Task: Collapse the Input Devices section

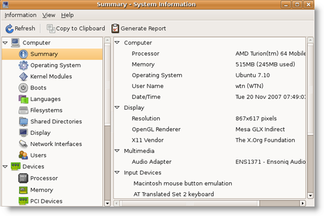Action: [117, 172]
